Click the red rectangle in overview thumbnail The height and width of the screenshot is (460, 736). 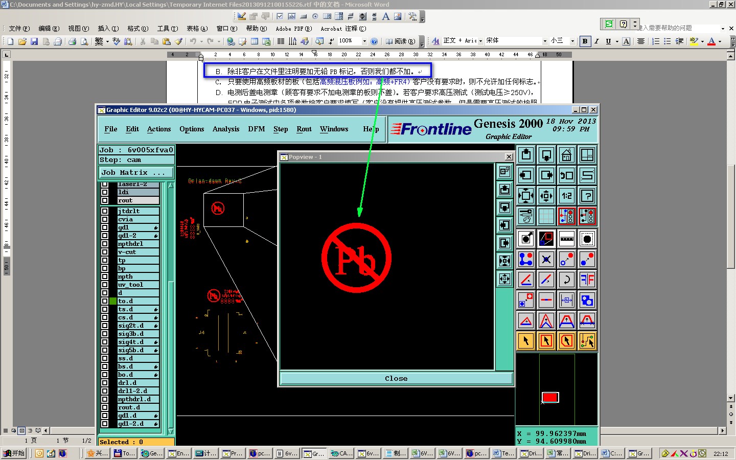pos(550,397)
